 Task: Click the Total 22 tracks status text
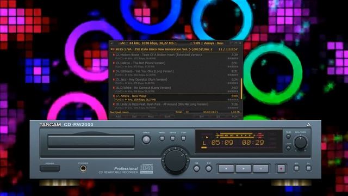(x=182, y=112)
